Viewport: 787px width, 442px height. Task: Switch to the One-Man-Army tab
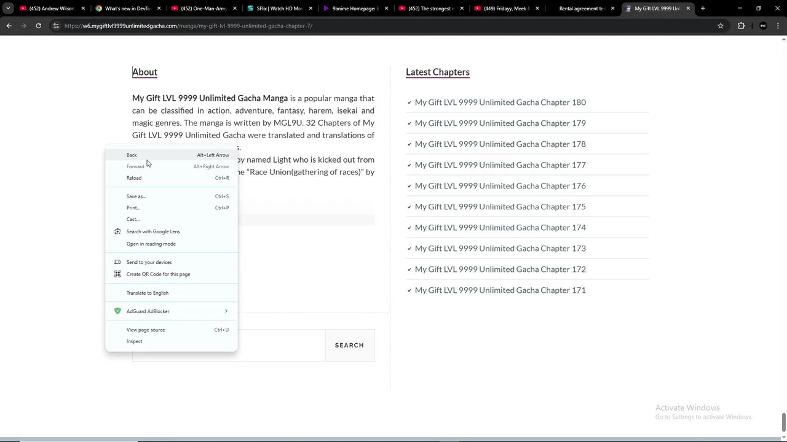click(x=204, y=9)
